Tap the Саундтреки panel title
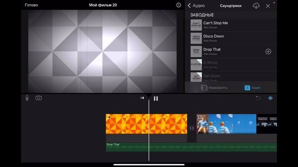Screen dimensions: 298x167 click(x=231, y=6)
